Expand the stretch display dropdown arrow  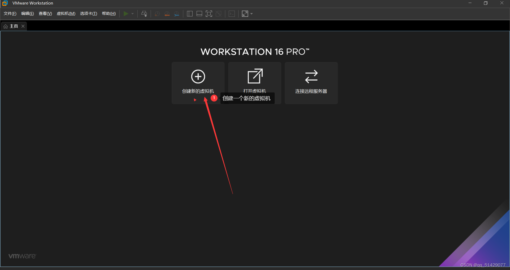tap(252, 14)
